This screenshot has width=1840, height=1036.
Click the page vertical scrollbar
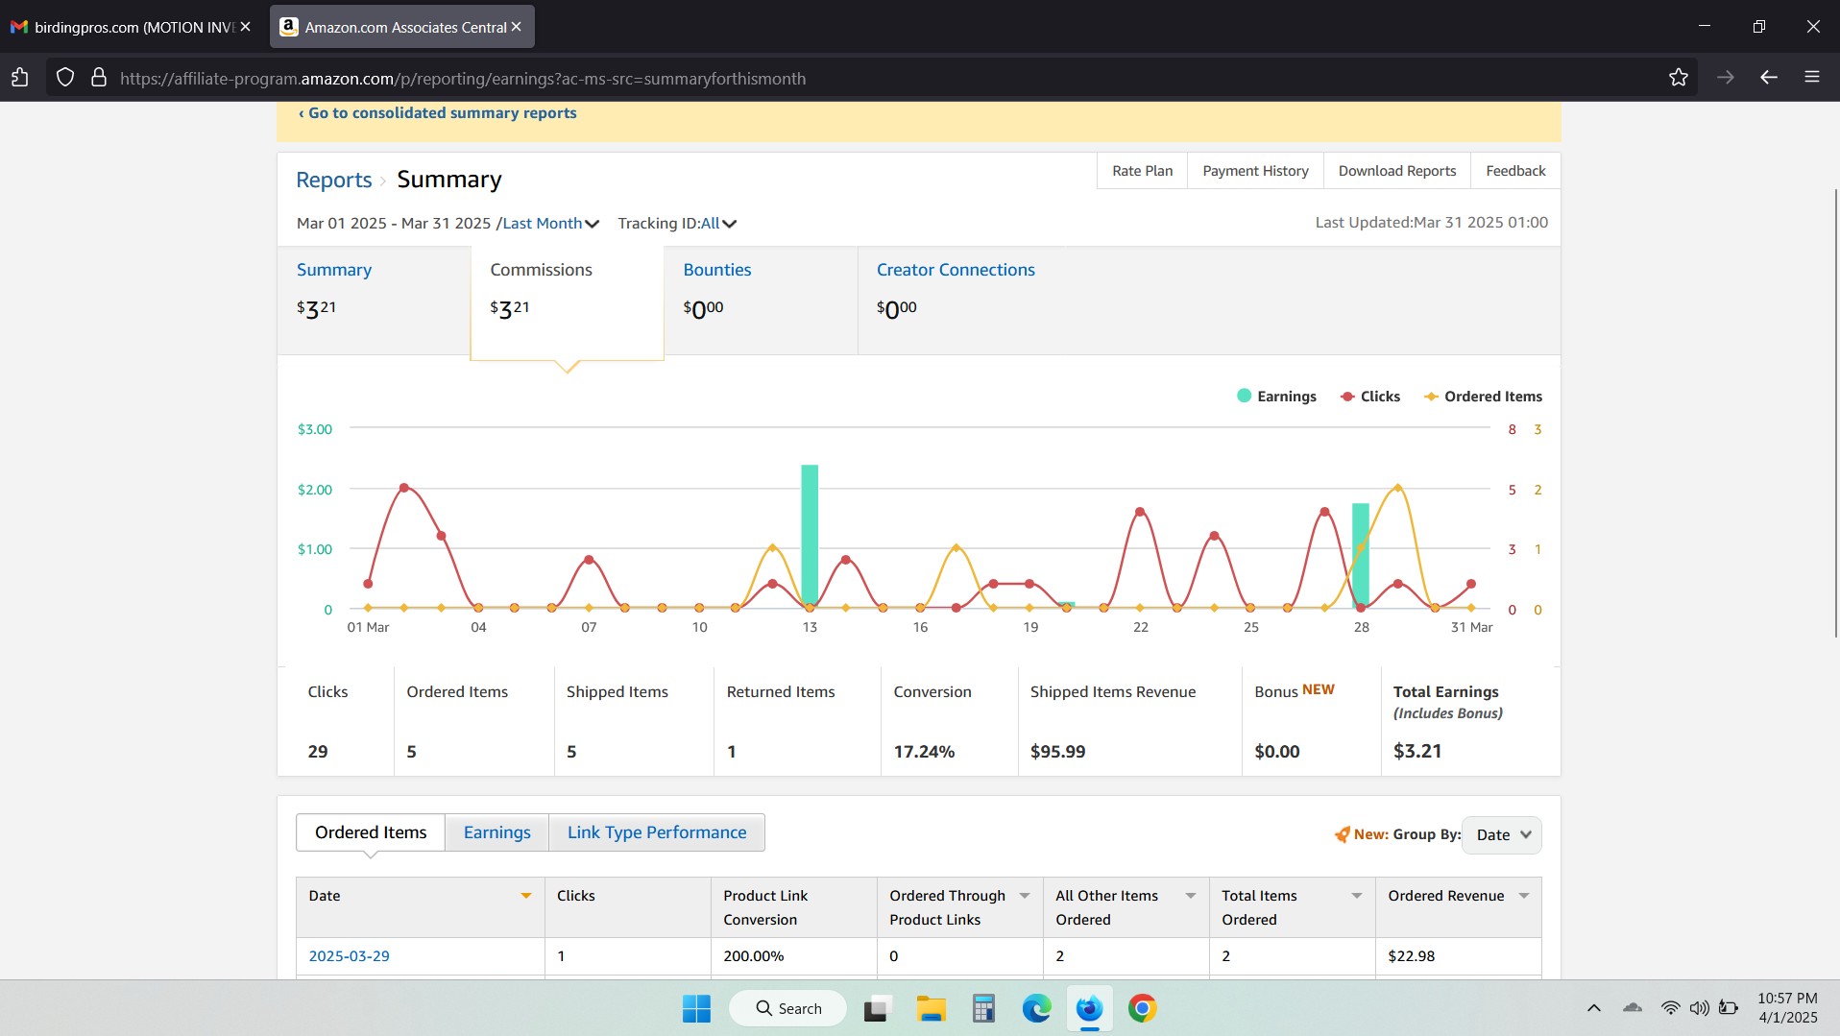[x=1835, y=413]
